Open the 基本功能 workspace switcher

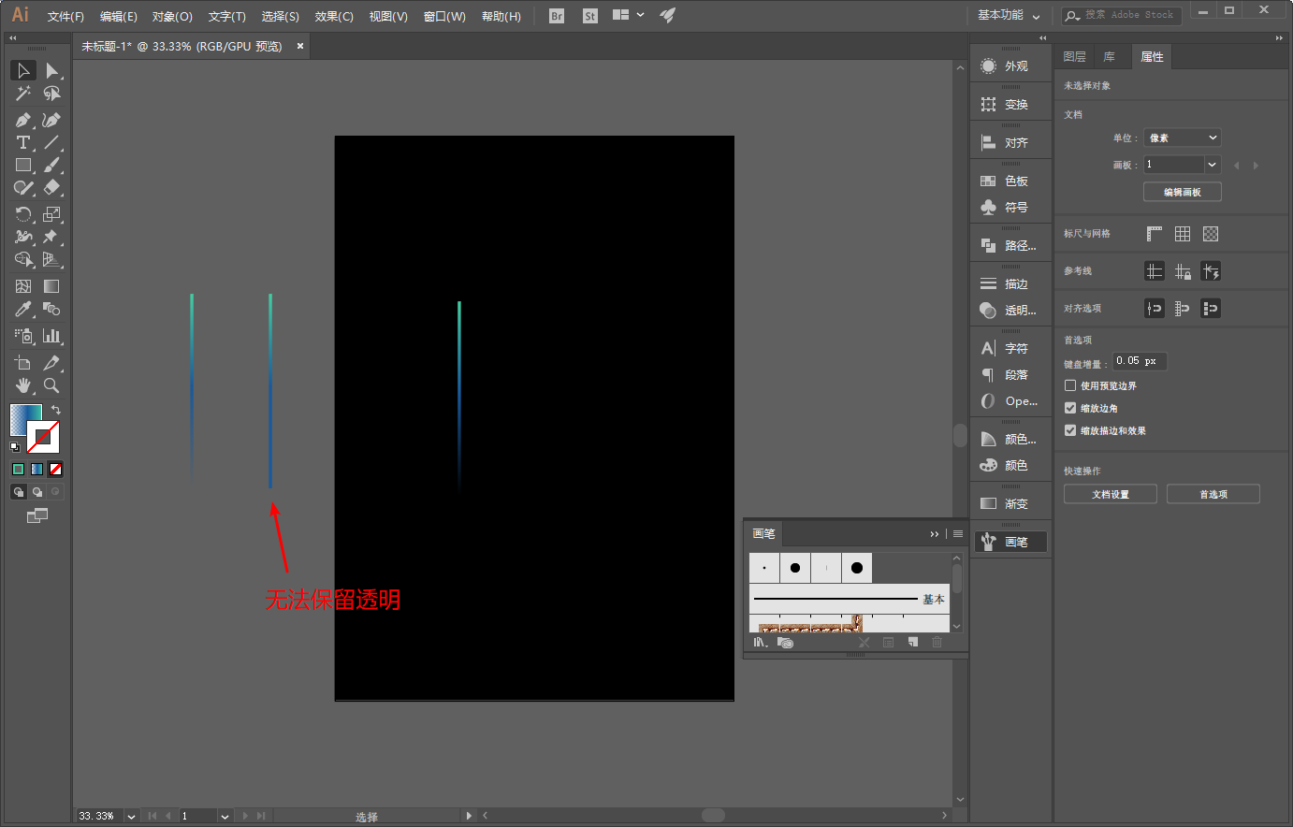point(1009,16)
